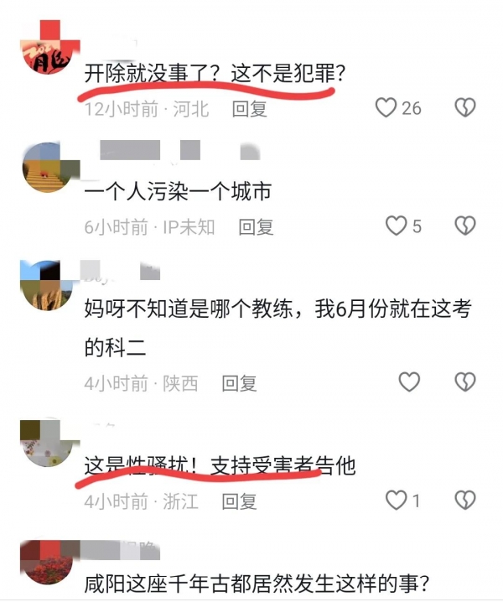Screen dimensions: 503x602
Task: Open the Zhejiang commenter's avatar
Action: coord(47,443)
